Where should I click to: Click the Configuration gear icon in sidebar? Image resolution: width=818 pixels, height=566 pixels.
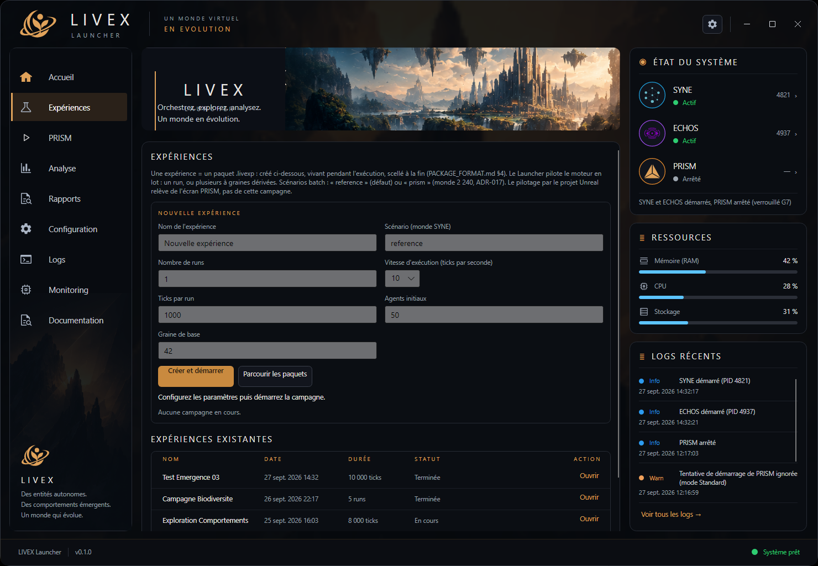(26, 229)
